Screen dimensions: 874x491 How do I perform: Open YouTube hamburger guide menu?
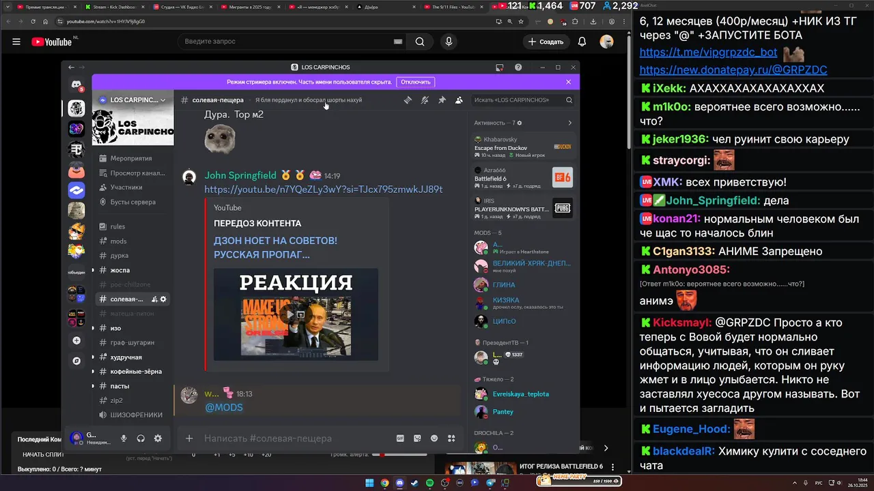[16, 42]
